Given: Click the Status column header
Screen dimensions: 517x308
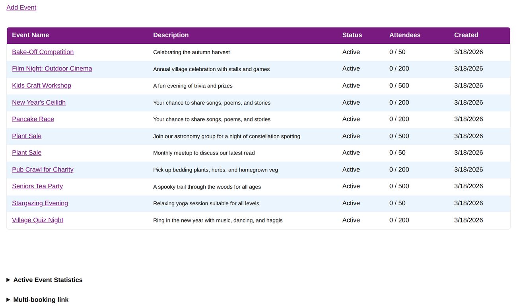Looking at the screenshot, I should (352, 35).
